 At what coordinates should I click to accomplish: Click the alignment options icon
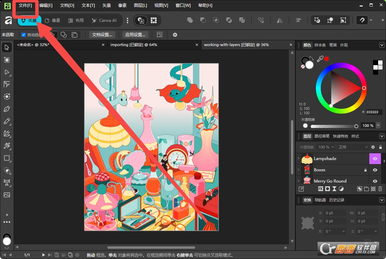[298, 20]
